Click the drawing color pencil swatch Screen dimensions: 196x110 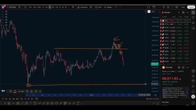15,91
